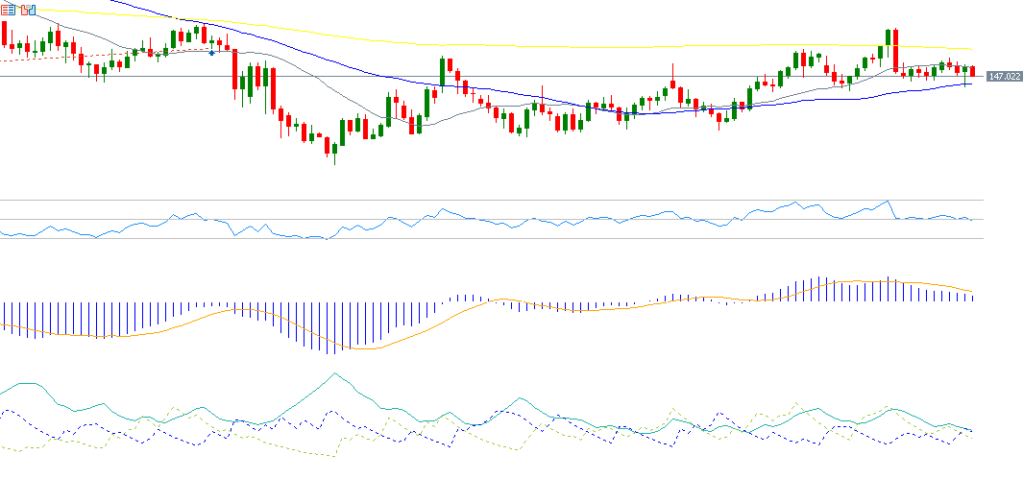Click the 147.022 current price label
Screen dimensions: 1023x479
tap(1004, 76)
